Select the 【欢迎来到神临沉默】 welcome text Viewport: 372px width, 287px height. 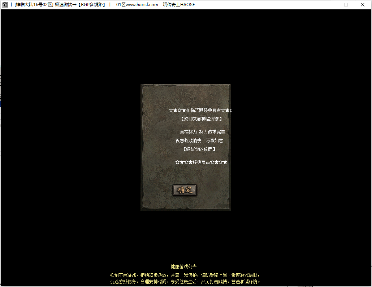pyautogui.click(x=200, y=118)
